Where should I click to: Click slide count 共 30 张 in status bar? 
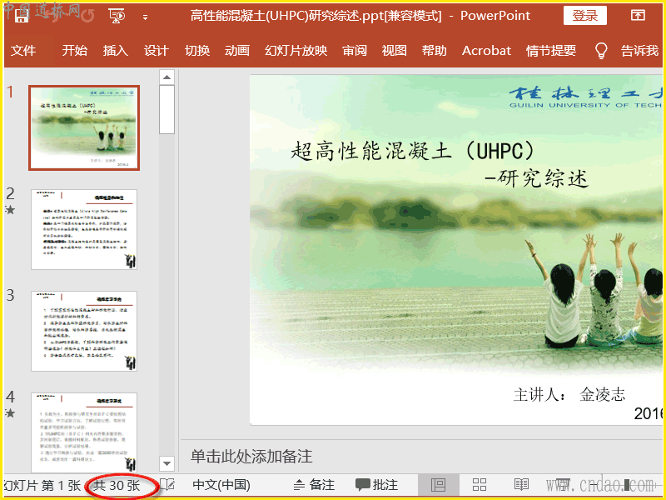click(x=117, y=485)
